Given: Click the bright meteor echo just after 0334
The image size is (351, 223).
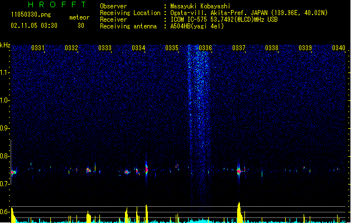Looking at the screenshot, I should (146, 169).
